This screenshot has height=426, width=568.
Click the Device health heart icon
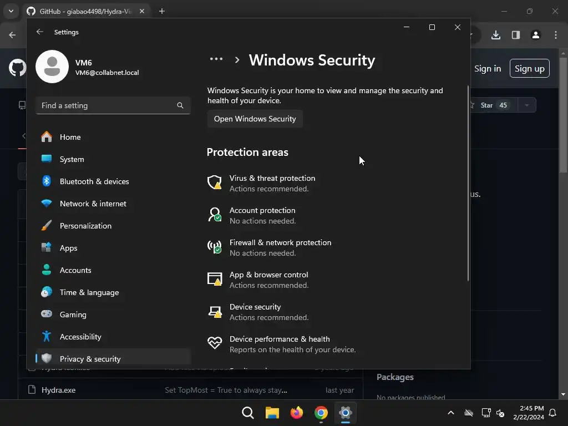click(215, 343)
